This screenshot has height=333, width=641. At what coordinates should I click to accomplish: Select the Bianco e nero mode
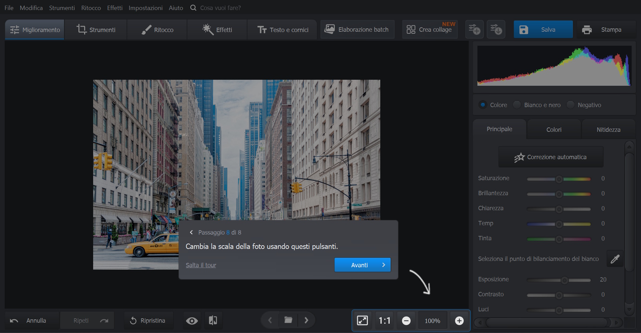pyautogui.click(x=517, y=105)
